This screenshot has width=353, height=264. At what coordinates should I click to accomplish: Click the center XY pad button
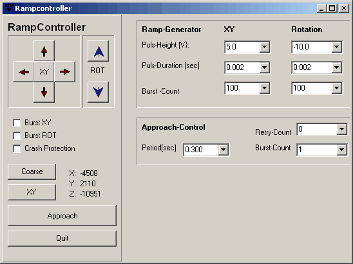[x=44, y=71]
